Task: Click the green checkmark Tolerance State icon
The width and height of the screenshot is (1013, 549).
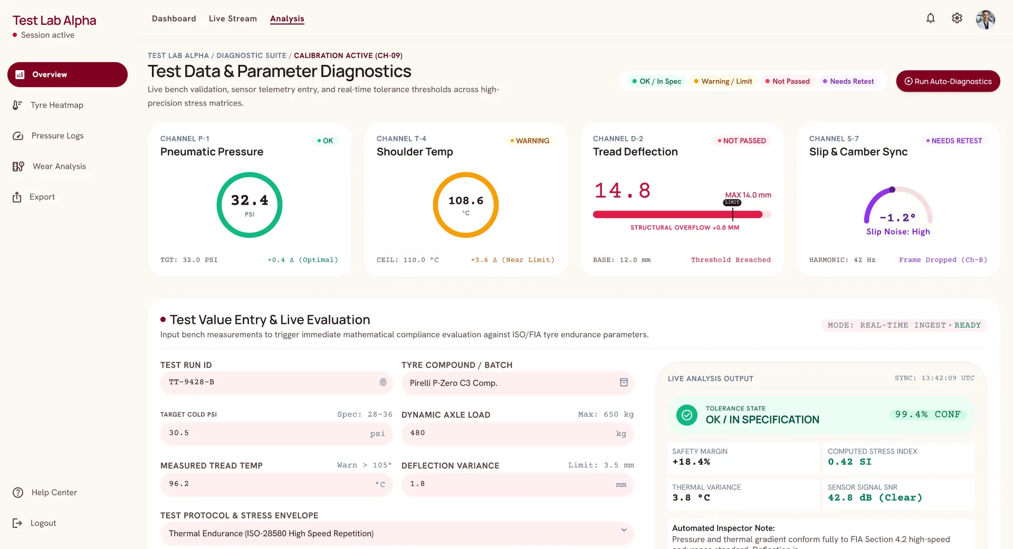Action: (x=687, y=415)
